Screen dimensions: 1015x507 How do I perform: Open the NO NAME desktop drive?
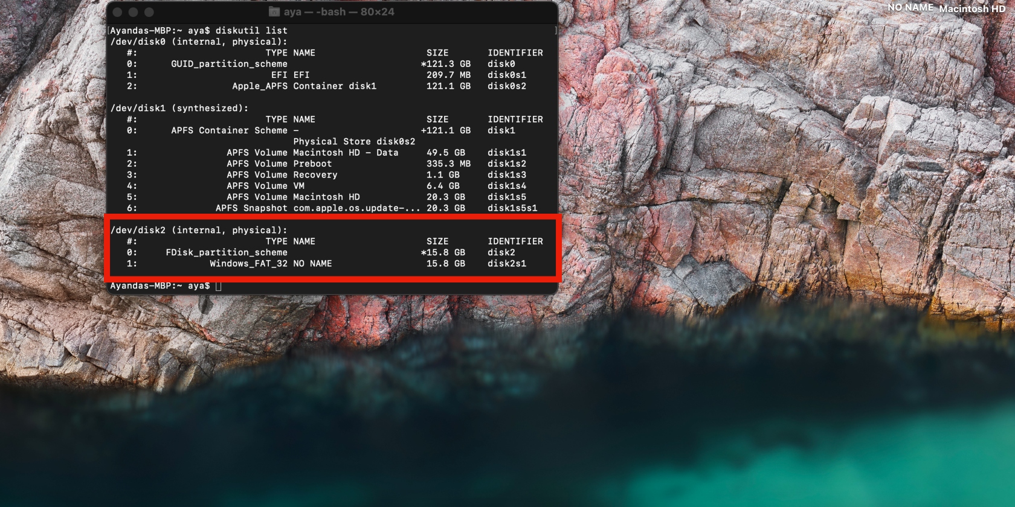[x=910, y=7]
